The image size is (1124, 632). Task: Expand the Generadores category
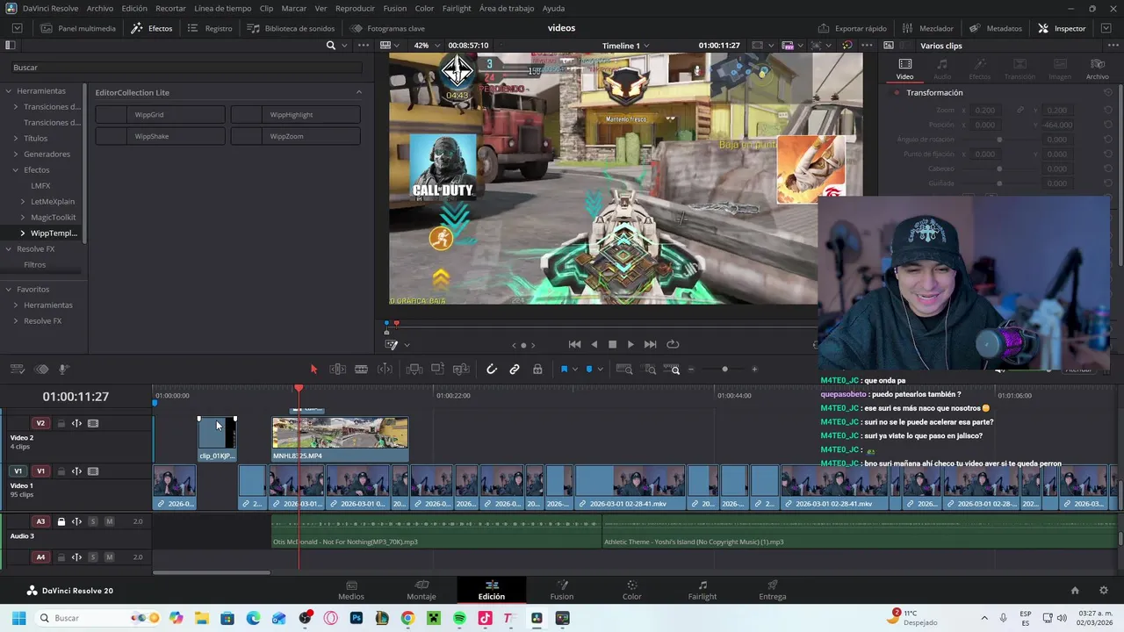(15, 154)
